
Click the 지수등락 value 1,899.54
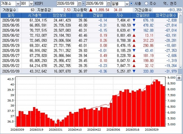pyautogui.click(x=102, y=10)
